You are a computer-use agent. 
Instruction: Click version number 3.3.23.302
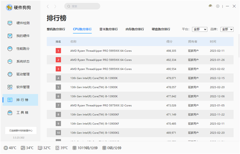pyautogui.click(x=19, y=138)
